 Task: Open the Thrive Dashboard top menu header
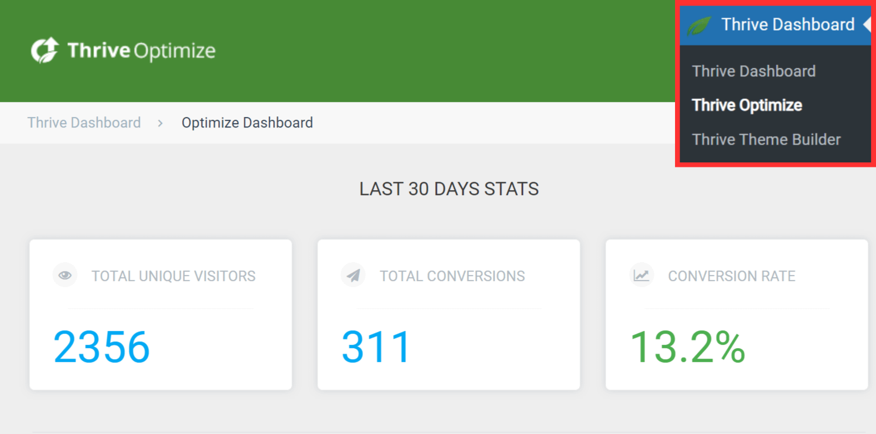(x=776, y=25)
